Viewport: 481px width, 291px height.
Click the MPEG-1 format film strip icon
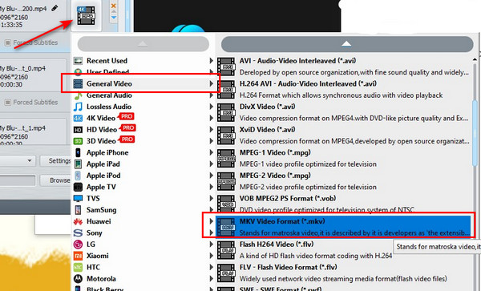coord(226,158)
